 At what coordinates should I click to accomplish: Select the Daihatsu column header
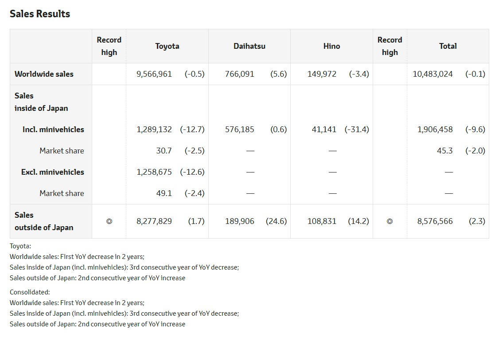tap(250, 46)
